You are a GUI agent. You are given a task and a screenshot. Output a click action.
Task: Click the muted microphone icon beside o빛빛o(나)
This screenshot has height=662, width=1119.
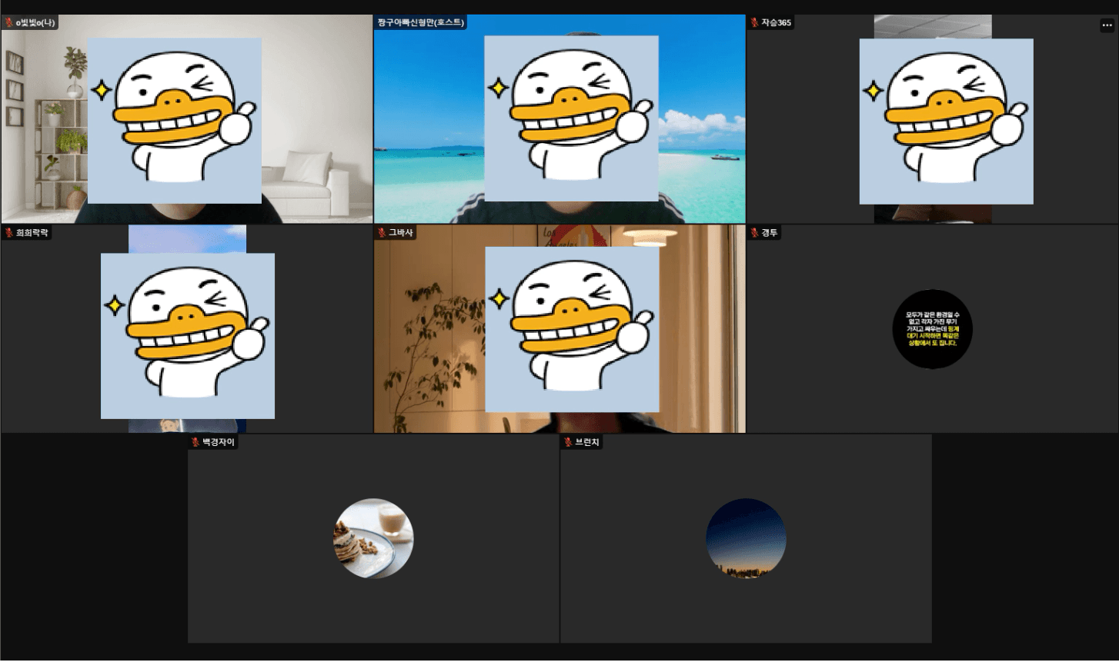tap(9, 23)
